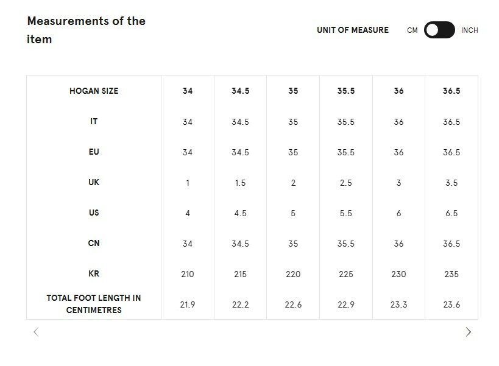Click the Hogan size 35 column header
Image resolution: width=499 pixels, height=366 pixels.
pos(293,91)
